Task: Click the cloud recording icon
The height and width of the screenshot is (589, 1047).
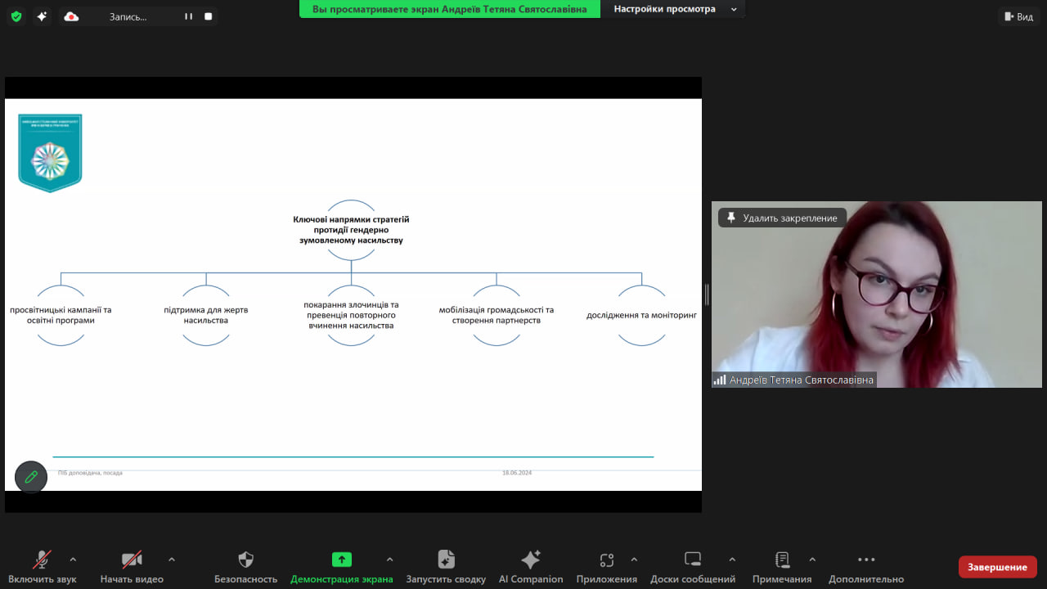Action: pyautogui.click(x=71, y=16)
